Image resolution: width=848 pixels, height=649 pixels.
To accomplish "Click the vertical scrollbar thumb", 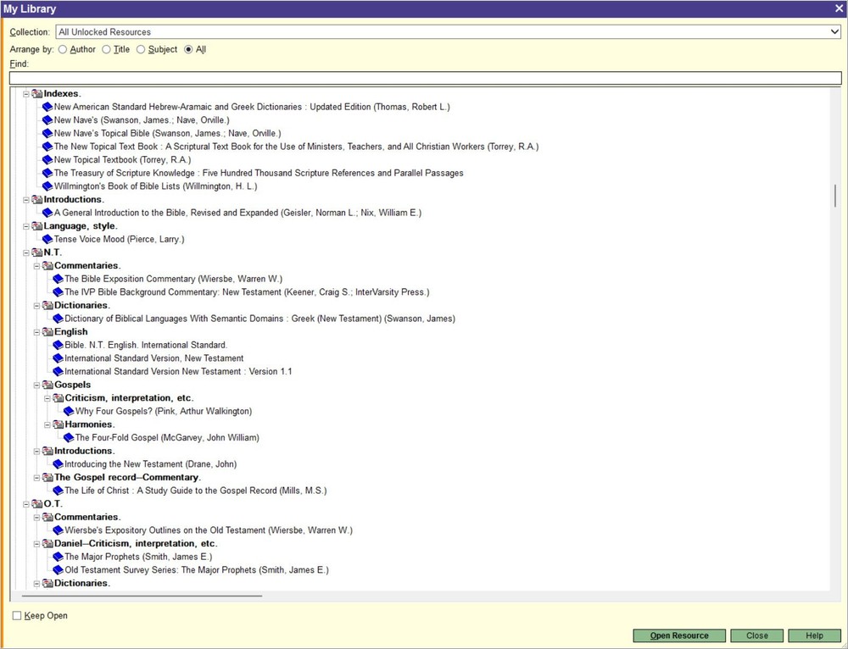I will 835,196.
